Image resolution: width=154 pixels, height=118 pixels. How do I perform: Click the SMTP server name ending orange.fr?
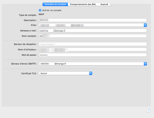[x=62, y=63]
